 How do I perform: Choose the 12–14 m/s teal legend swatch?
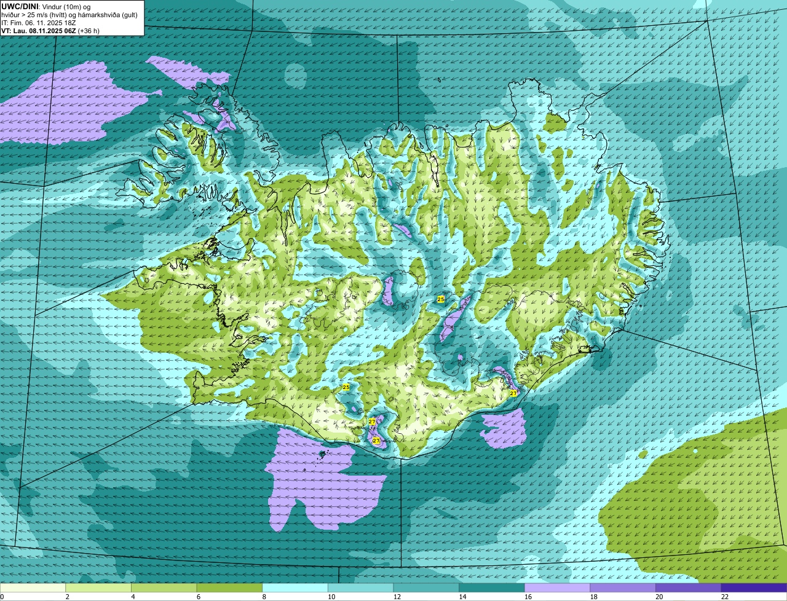(426, 587)
